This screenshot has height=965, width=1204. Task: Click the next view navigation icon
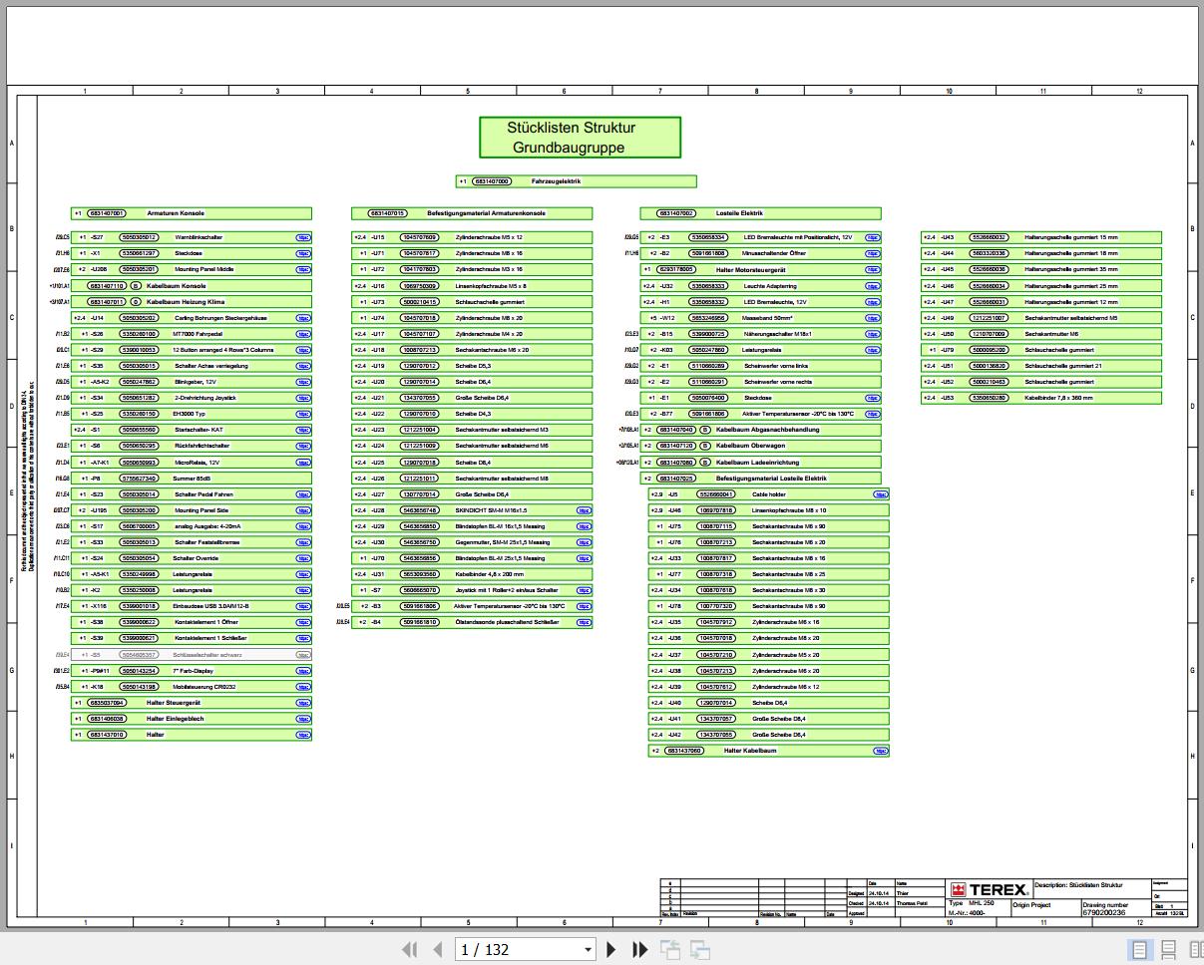point(700,950)
